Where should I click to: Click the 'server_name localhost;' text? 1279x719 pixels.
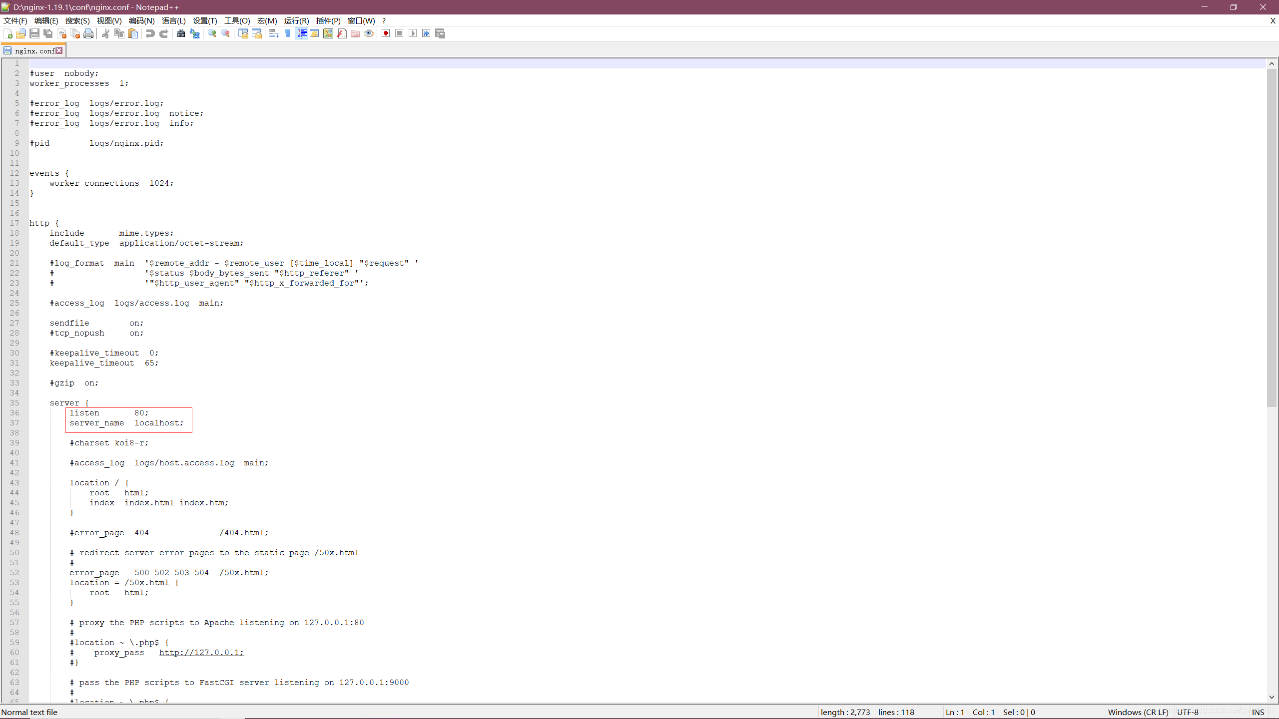pyautogui.click(x=126, y=423)
